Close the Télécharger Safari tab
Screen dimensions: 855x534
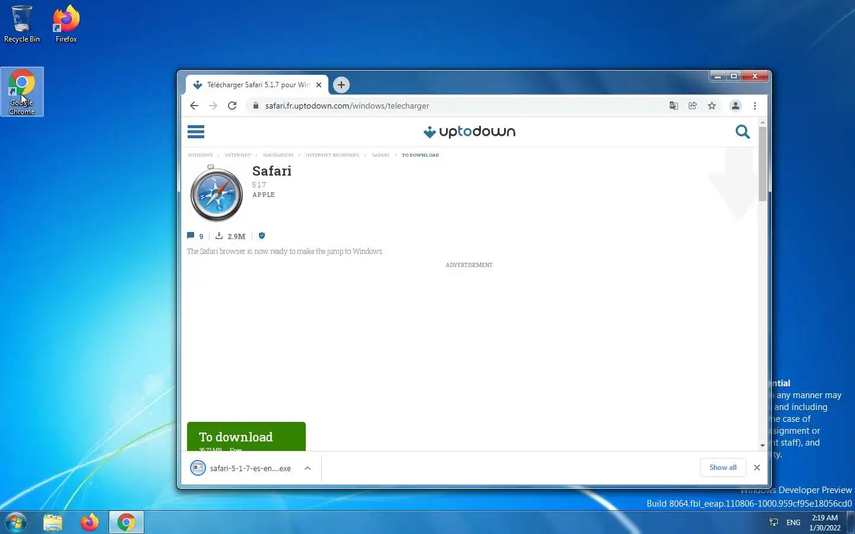point(319,85)
